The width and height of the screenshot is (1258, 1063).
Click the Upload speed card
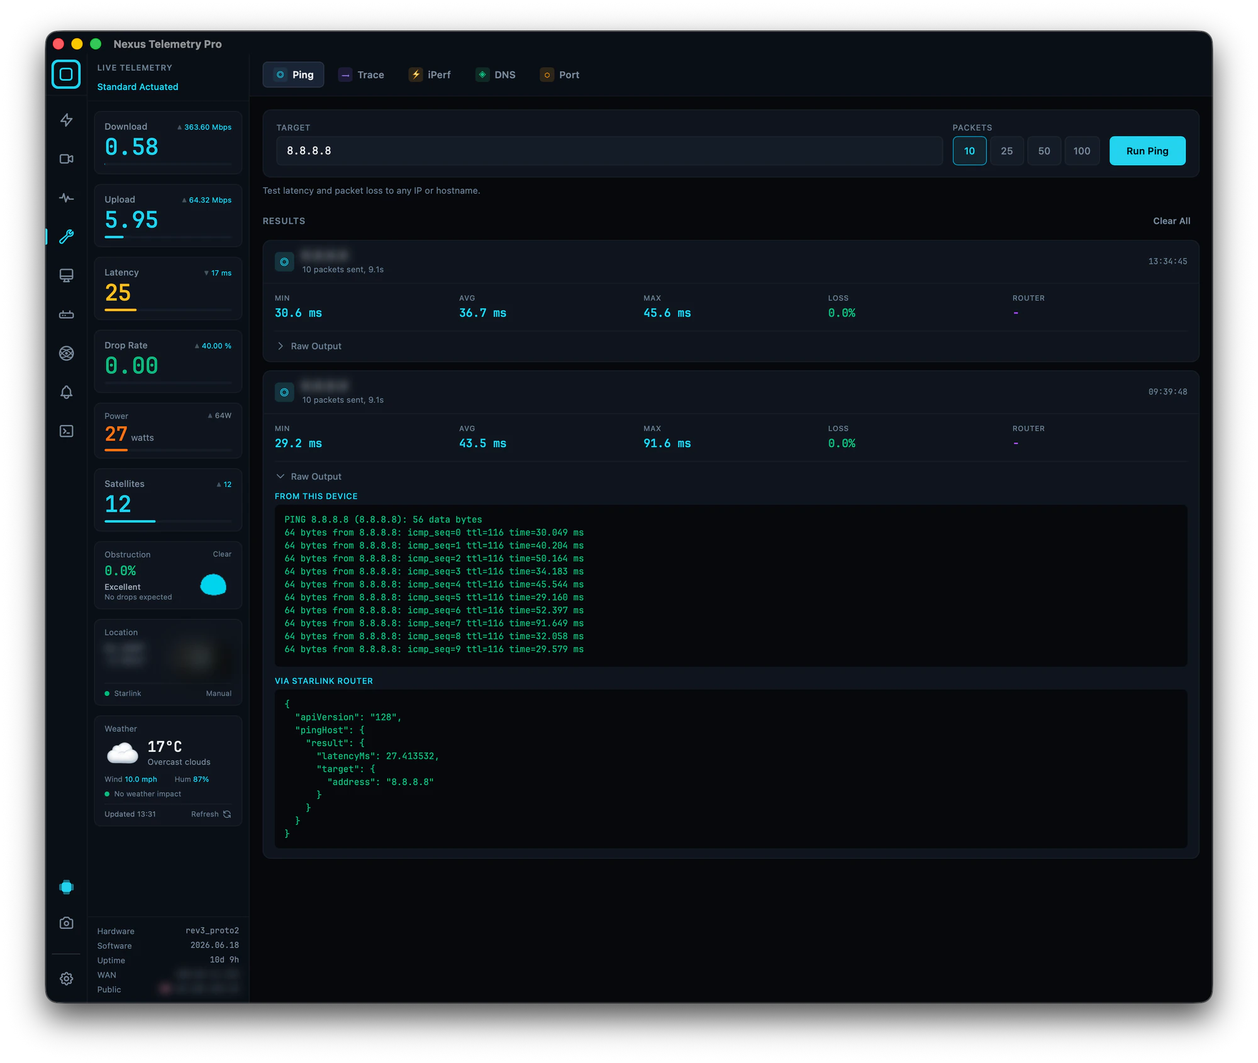[x=168, y=216]
